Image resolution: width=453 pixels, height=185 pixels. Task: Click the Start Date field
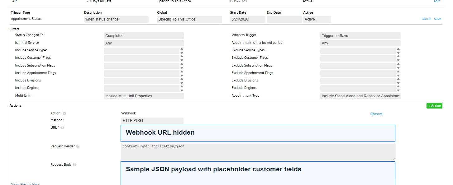[x=248, y=19]
